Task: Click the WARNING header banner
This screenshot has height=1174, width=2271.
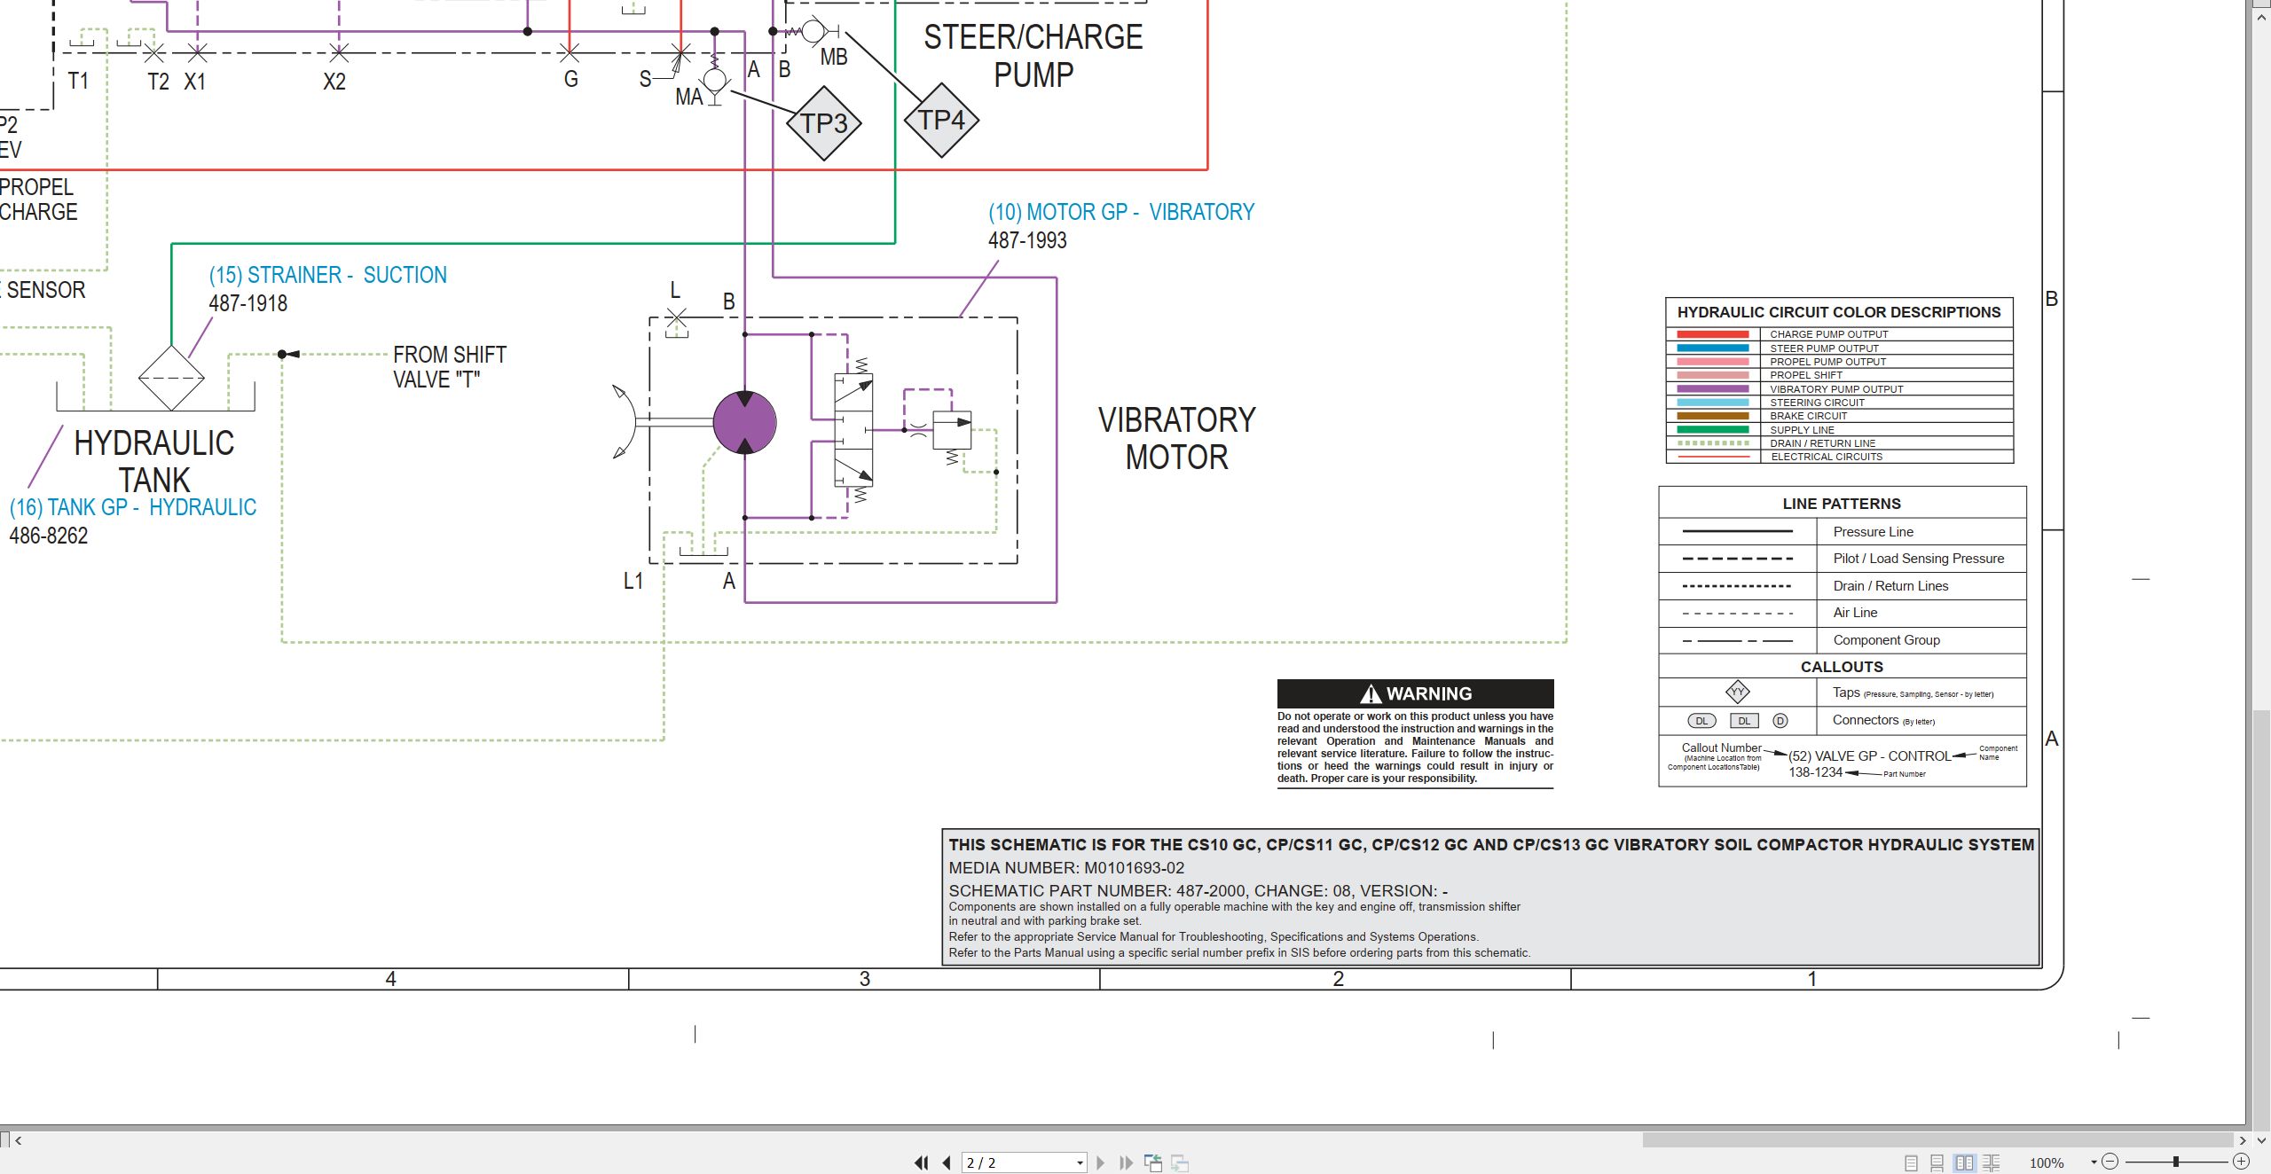Action: pyautogui.click(x=1416, y=693)
